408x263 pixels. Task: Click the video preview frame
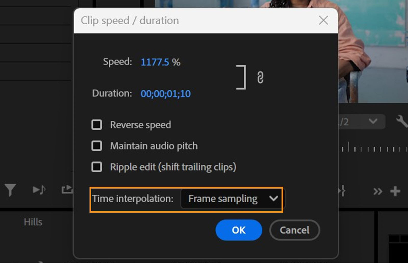[372, 51]
